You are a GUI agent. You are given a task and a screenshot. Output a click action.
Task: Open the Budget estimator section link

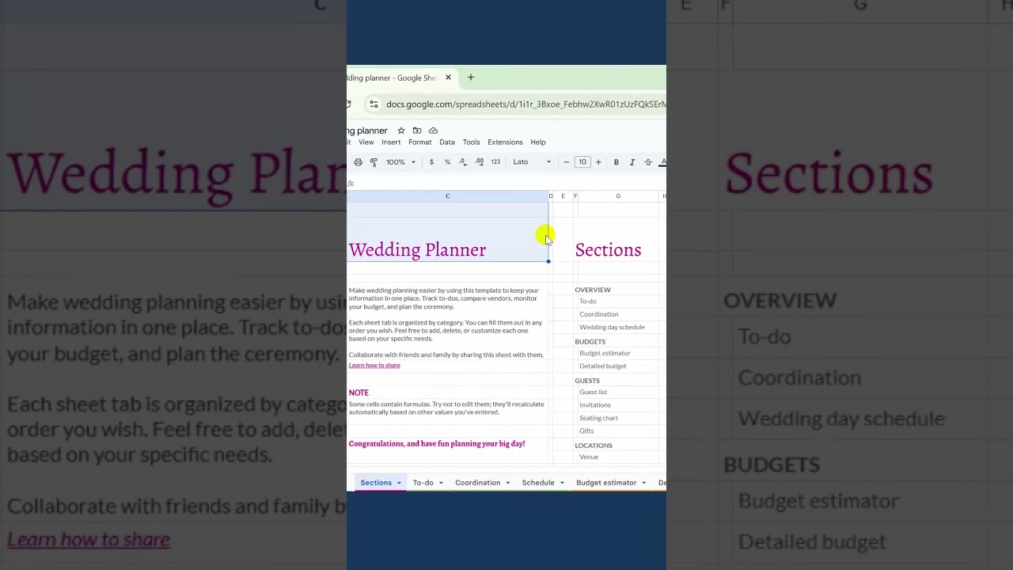pos(605,353)
